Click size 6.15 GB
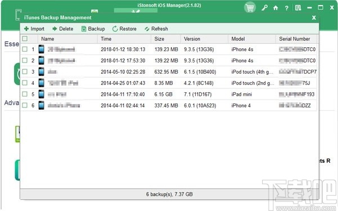 coord(164,95)
